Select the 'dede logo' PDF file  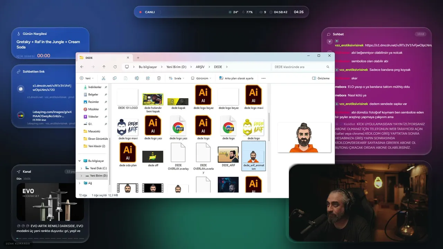click(x=228, y=128)
